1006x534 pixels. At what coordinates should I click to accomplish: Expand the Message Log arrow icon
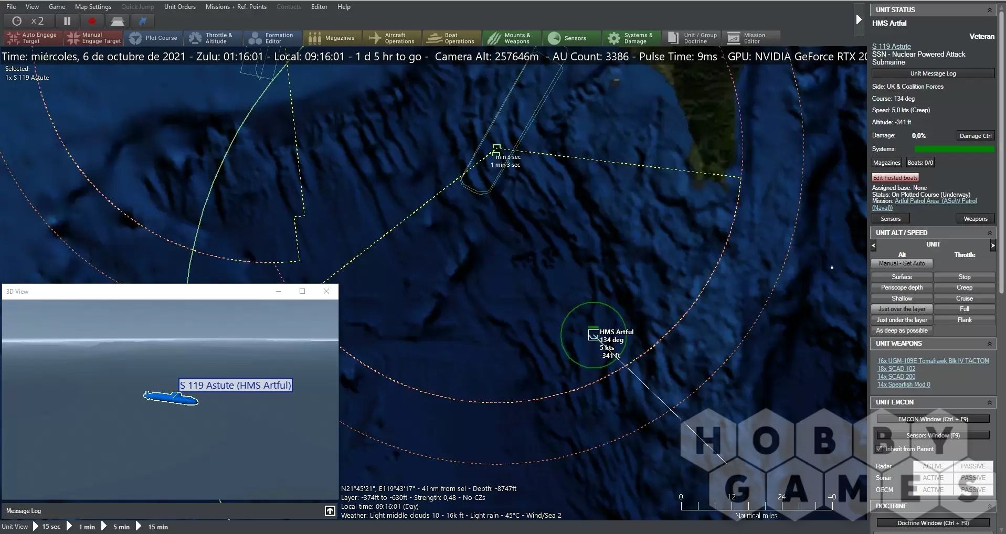tap(330, 511)
